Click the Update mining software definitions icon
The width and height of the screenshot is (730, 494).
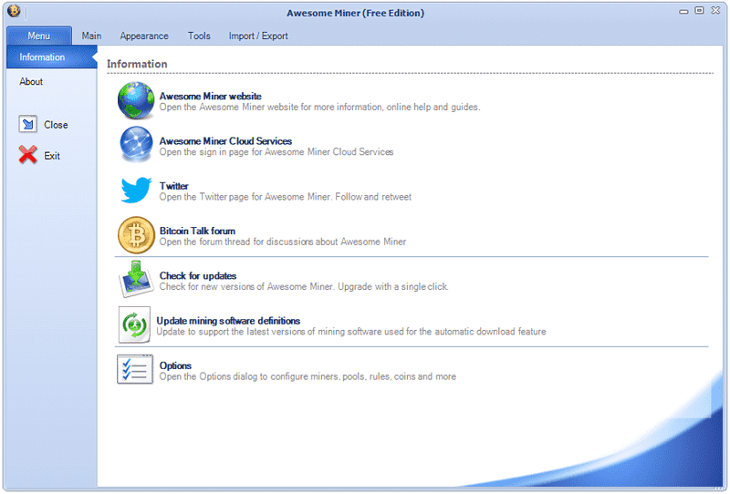click(134, 324)
